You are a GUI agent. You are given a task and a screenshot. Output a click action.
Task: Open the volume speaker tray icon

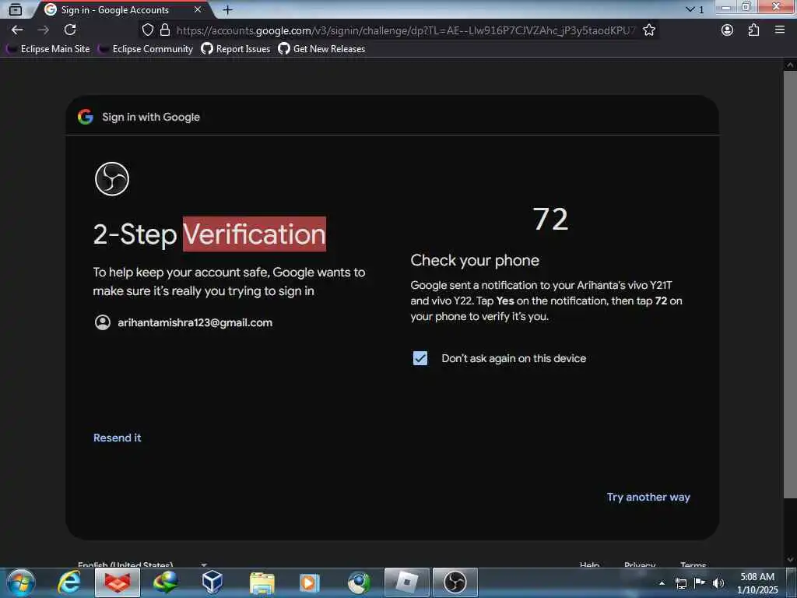tap(718, 583)
